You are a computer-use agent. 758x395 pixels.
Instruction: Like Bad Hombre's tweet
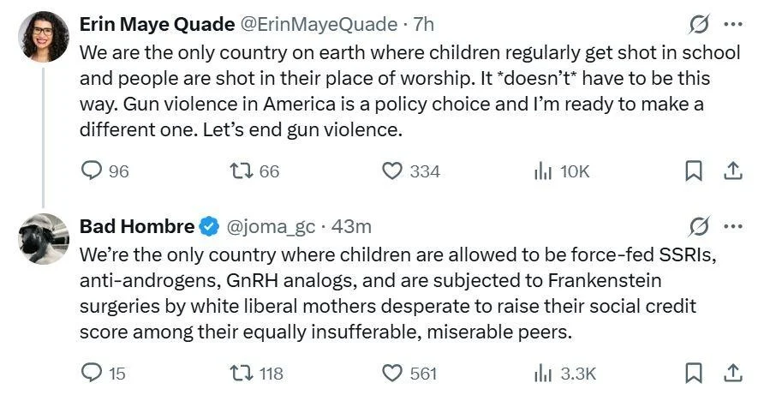pyautogui.click(x=391, y=374)
